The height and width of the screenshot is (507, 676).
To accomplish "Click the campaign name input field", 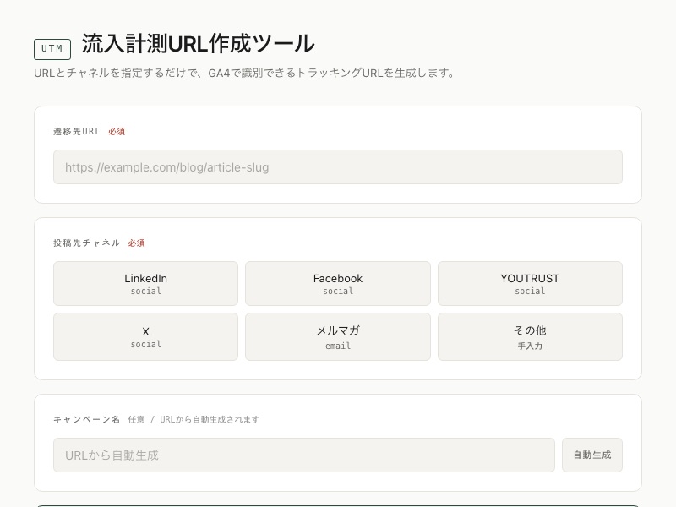I will pyautogui.click(x=304, y=455).
